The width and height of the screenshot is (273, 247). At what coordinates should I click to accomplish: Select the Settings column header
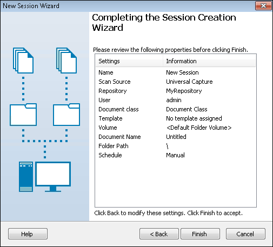click(x=129, y=61)
